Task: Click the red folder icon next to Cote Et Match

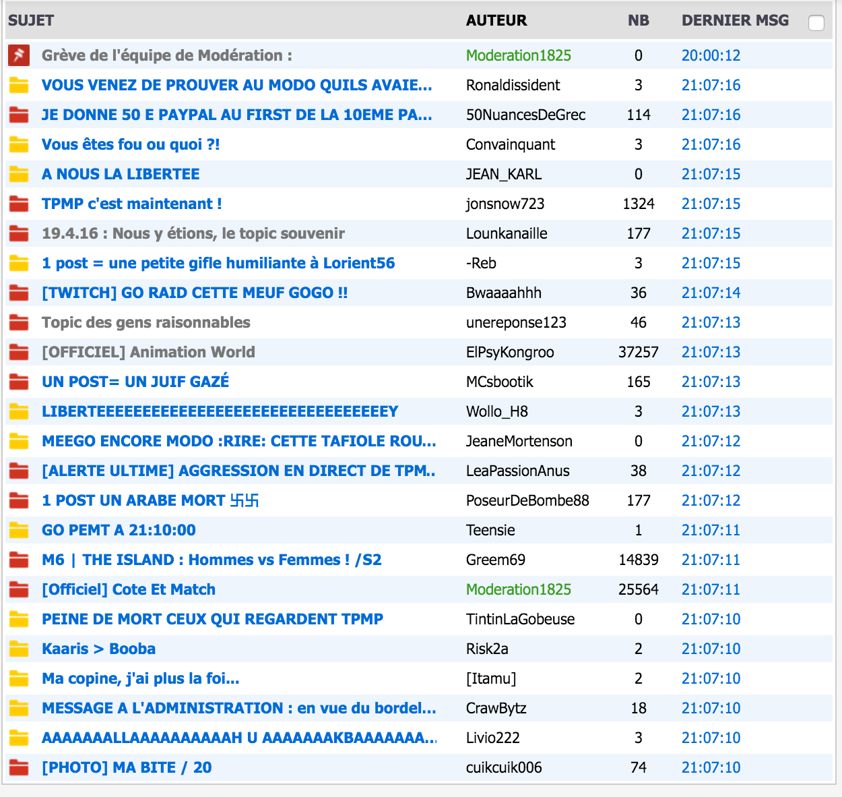Action: [19, 589]
